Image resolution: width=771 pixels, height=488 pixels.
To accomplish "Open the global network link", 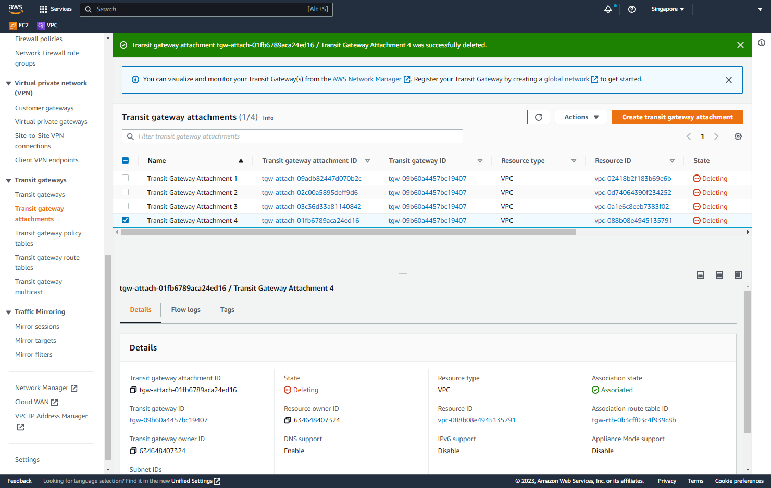I will tap(571, 79).
